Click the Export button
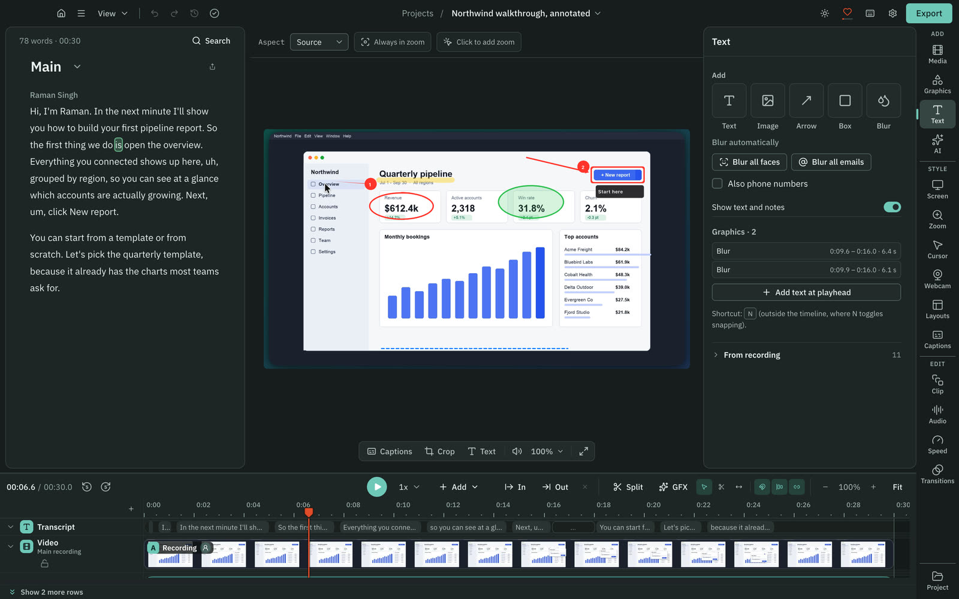 928,13
